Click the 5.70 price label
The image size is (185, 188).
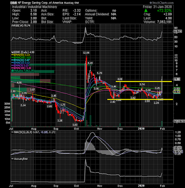[x=99, y=73]
